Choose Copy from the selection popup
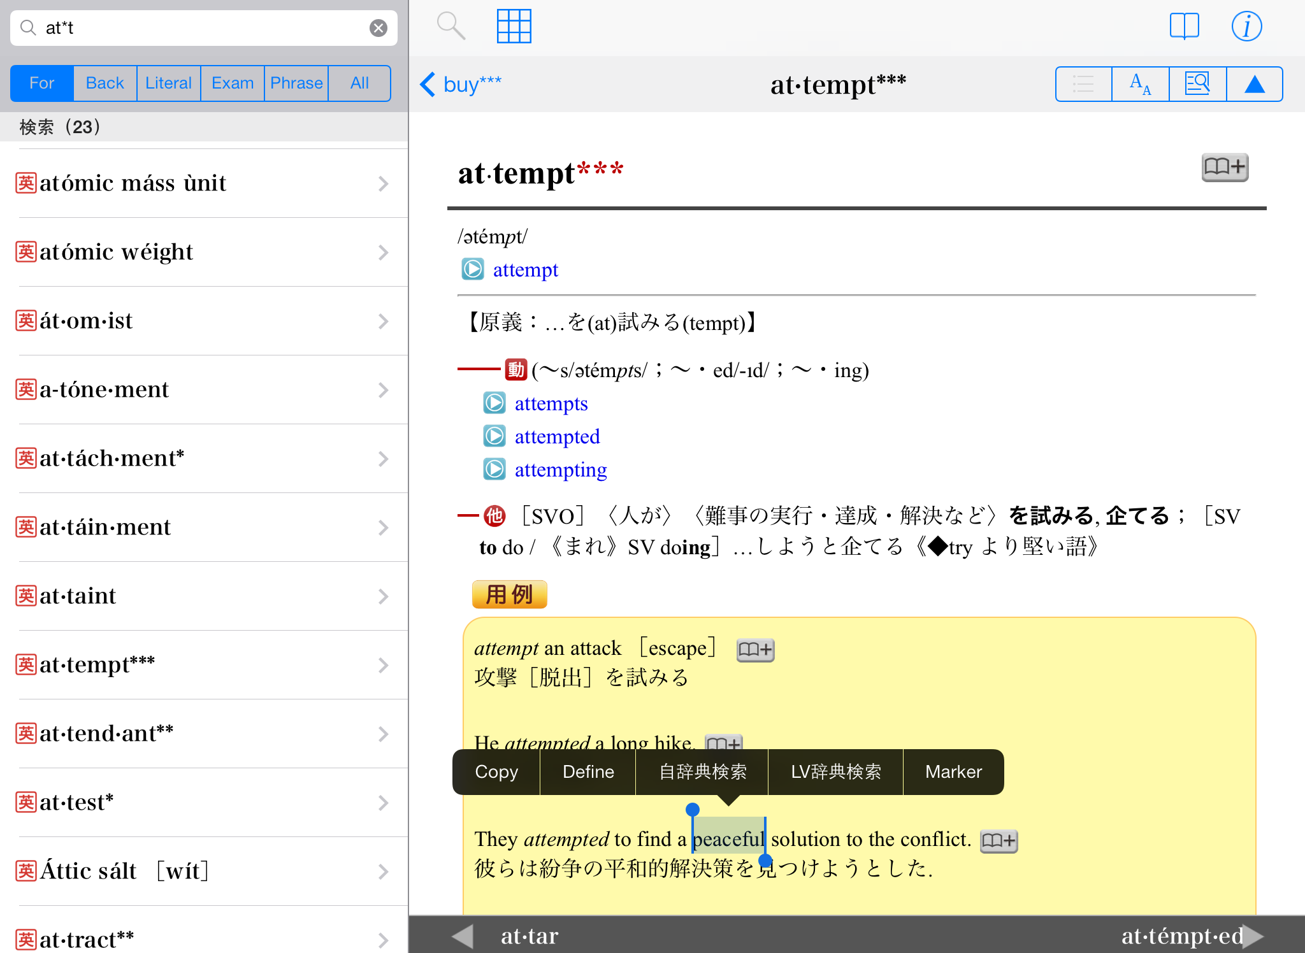The image size is (1305, 953). pos(496,772)
